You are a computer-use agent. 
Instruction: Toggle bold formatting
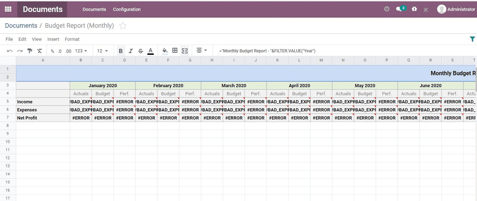tap(121, 51)
